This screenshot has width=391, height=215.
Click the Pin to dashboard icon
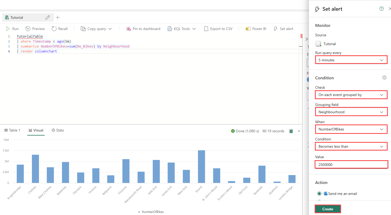point(128,29)
